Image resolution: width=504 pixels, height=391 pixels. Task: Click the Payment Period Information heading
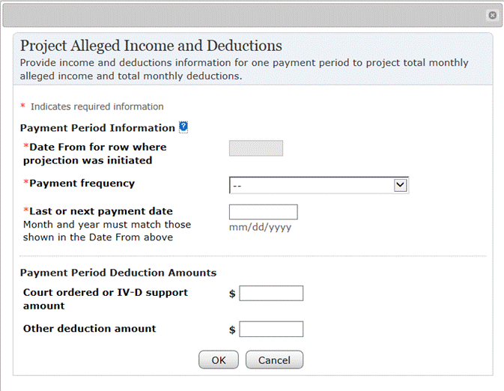tap(97, 128)
